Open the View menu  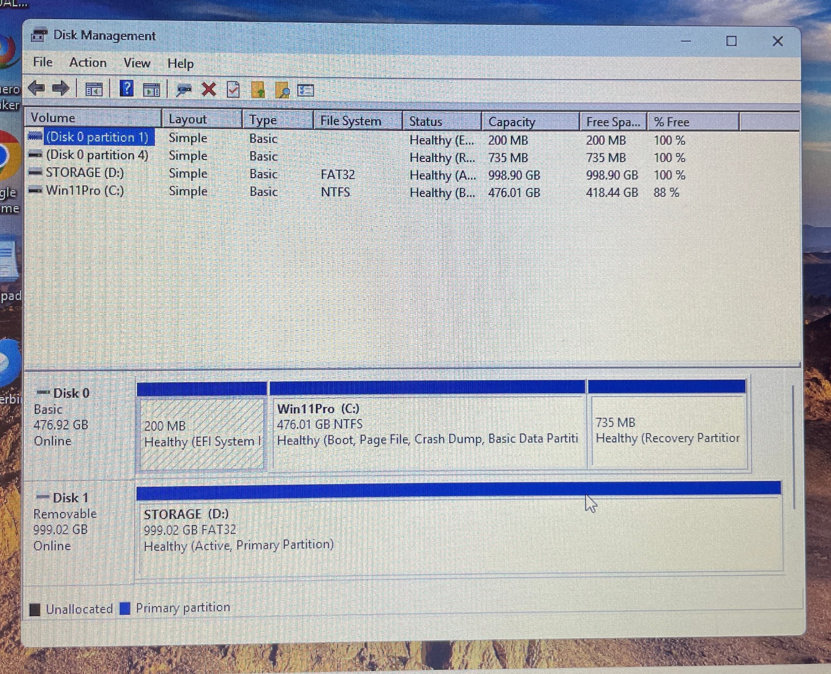pyautogui.click(x=137, y=63)
